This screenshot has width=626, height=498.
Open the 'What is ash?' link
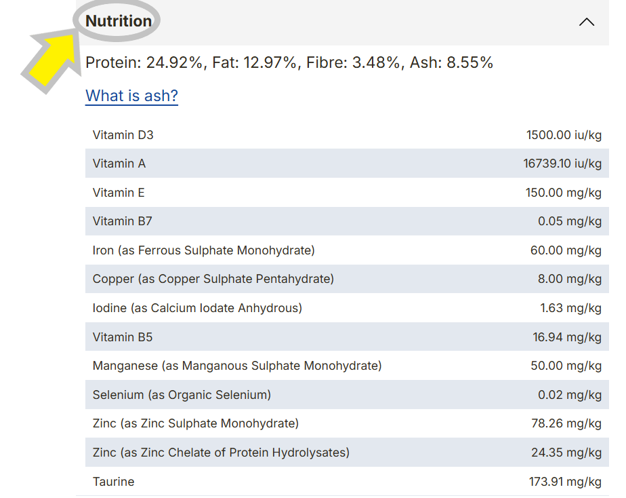click(x=131, y=96)
